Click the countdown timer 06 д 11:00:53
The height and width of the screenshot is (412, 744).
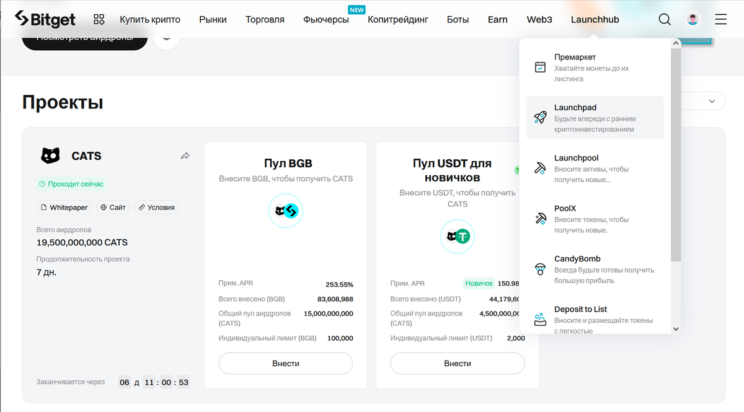154,382
